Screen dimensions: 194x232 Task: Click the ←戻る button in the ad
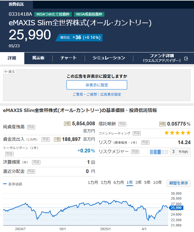pyautogui.click(x=10, y=72)
